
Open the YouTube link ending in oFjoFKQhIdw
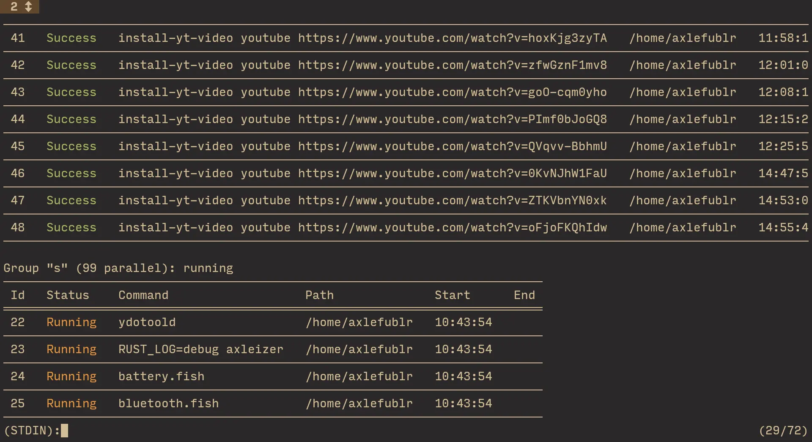click(452, 228)
